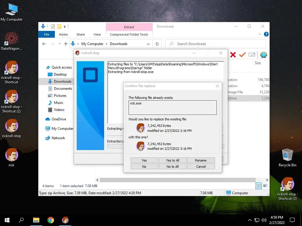Viewport: 302px width, 226px height.
Task: Open OneDrive in navigation pane
Action: 56,119
